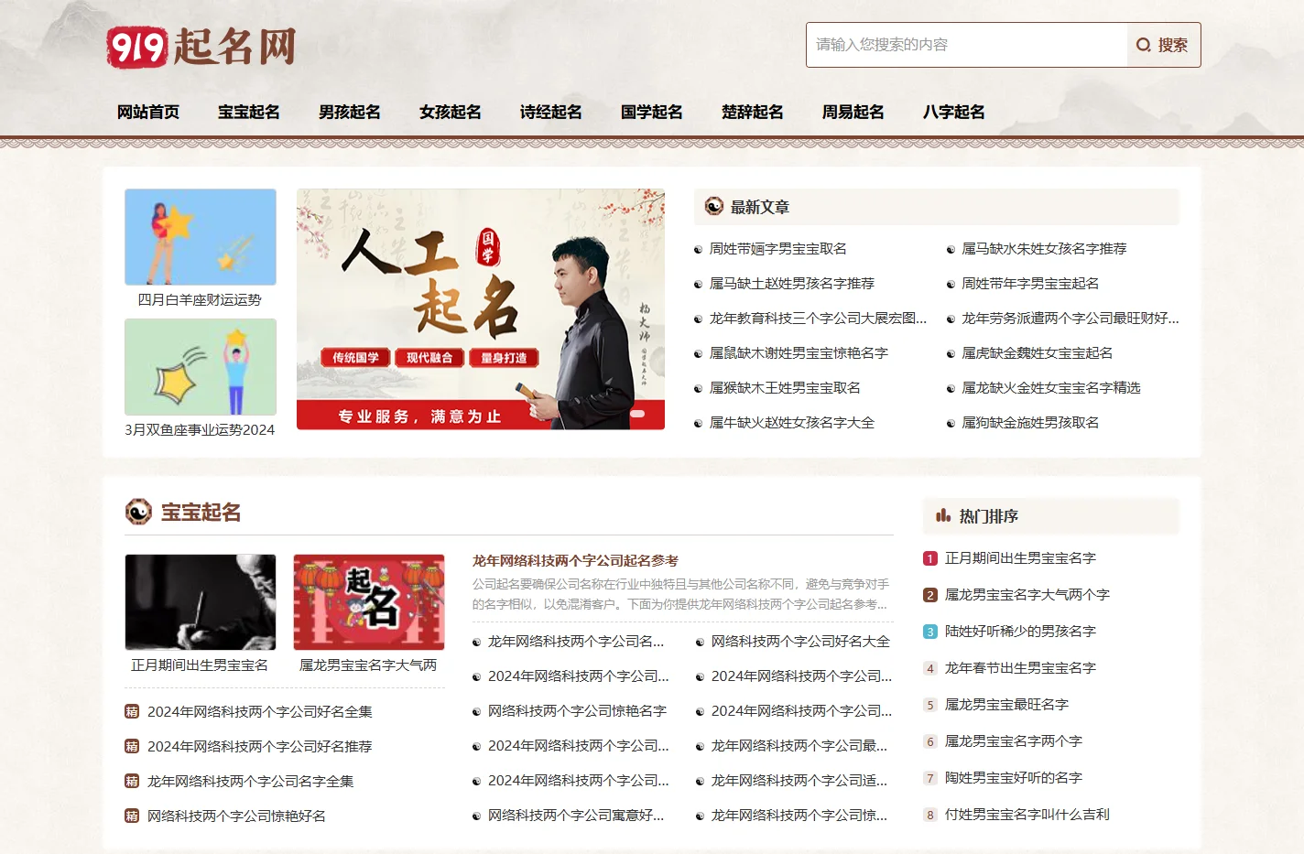Image resolution: width=1304 pixels, height=854 pixels.
Task: Click rank 5 badge for 属龙男宝宝最旺名字
Action: 930,705
